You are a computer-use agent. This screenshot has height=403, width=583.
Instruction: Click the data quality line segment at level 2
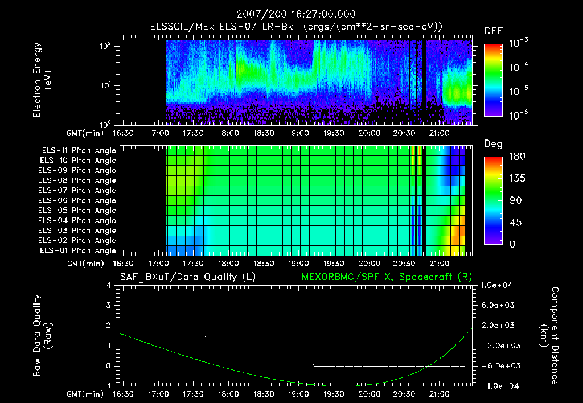point(166,326)
